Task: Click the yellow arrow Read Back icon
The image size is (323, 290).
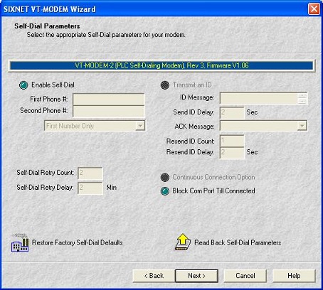Action: (x=183, y=242)
